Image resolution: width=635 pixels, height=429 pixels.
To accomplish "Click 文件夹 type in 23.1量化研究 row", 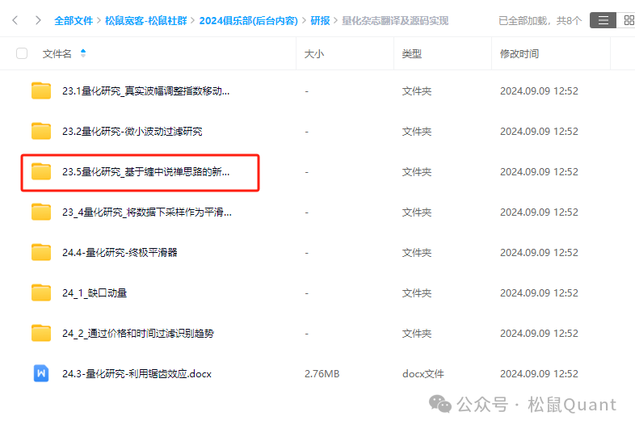I will click(417, 91).
